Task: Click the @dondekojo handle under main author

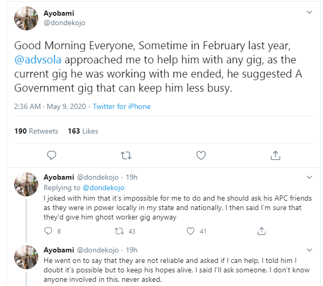Action: 64,23
